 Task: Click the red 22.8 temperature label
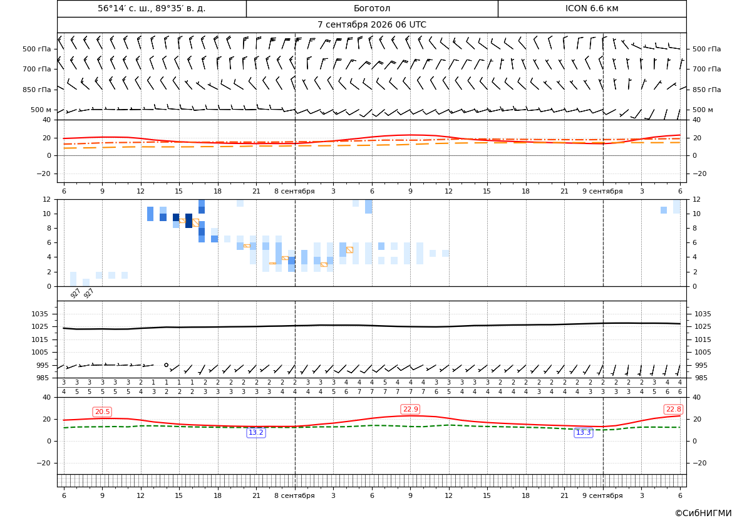[673, 409]
